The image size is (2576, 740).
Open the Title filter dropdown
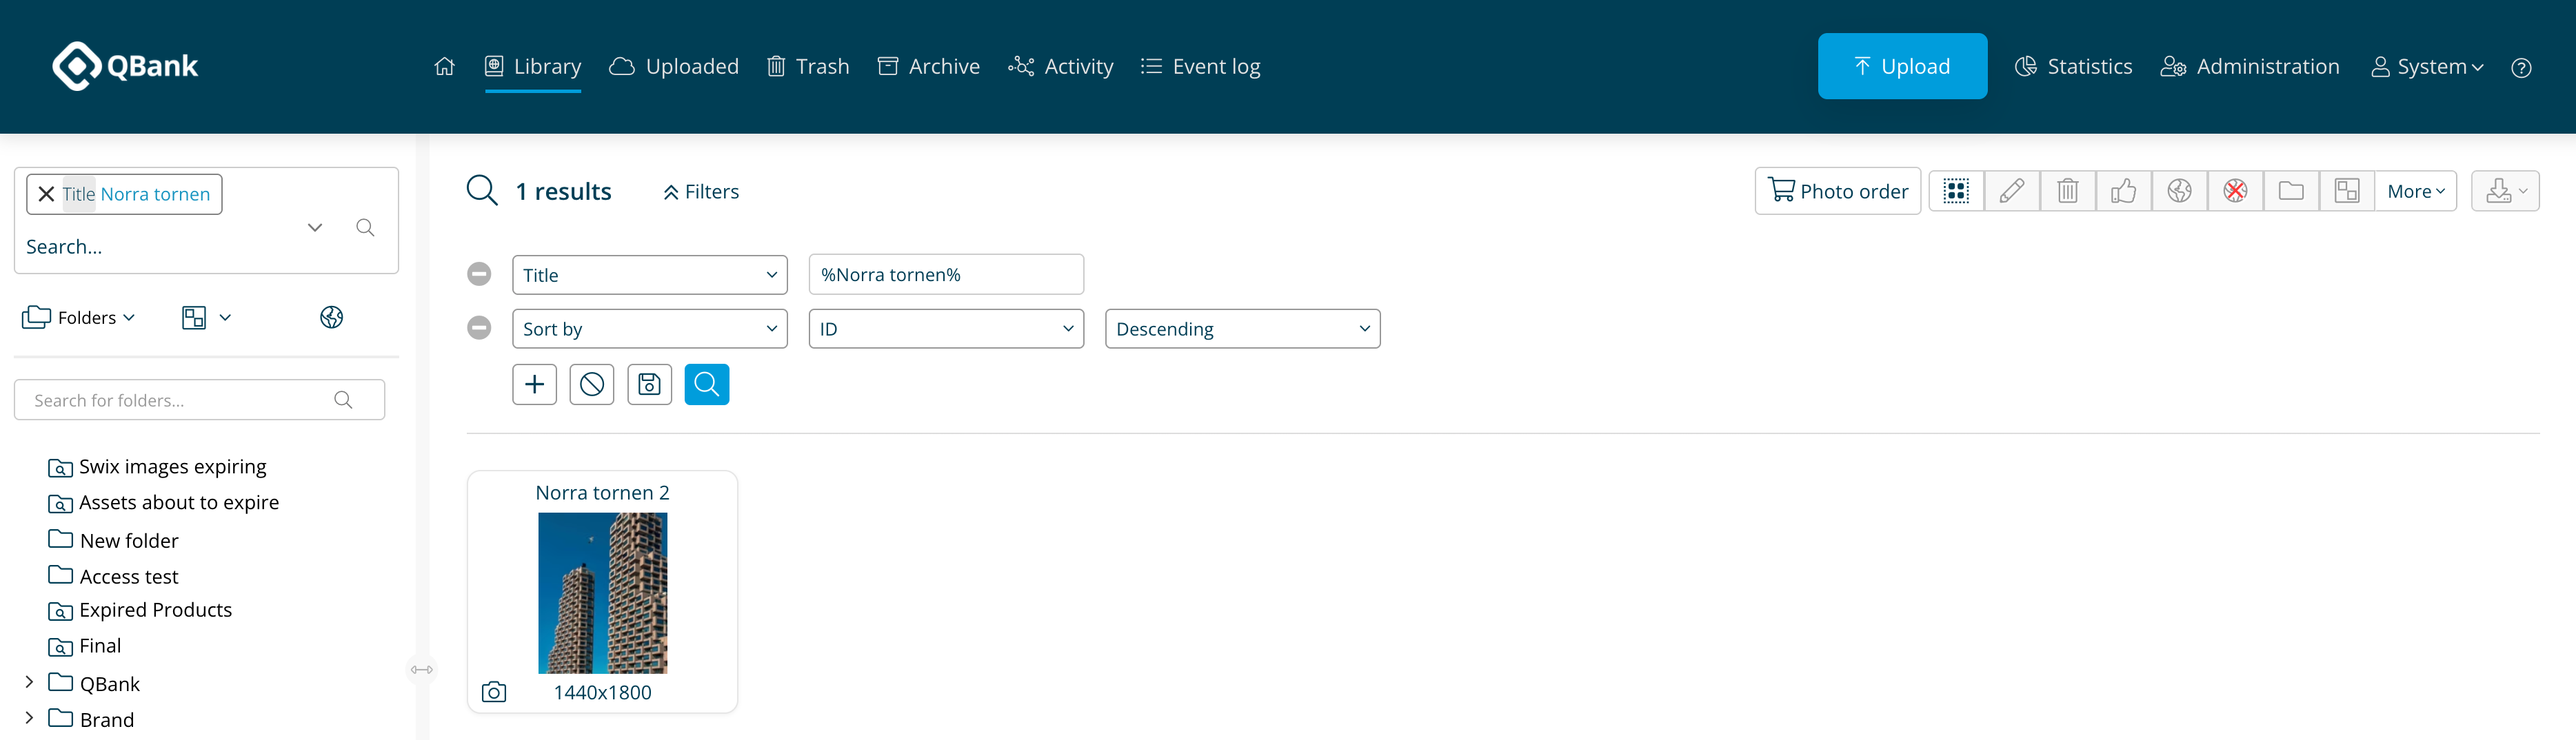pyautogui.click(x=650, y=275)
